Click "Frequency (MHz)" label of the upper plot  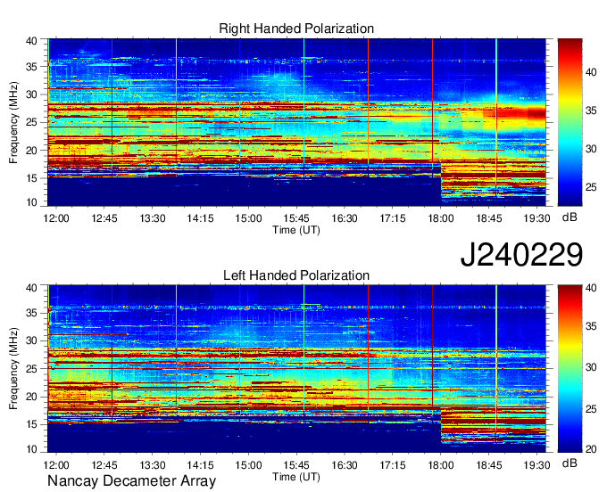point(13,122)
